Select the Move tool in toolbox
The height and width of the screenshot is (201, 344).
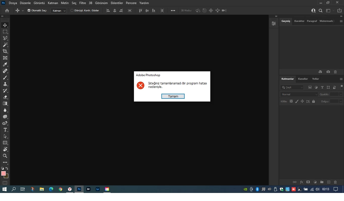click(x=5, y=25)
